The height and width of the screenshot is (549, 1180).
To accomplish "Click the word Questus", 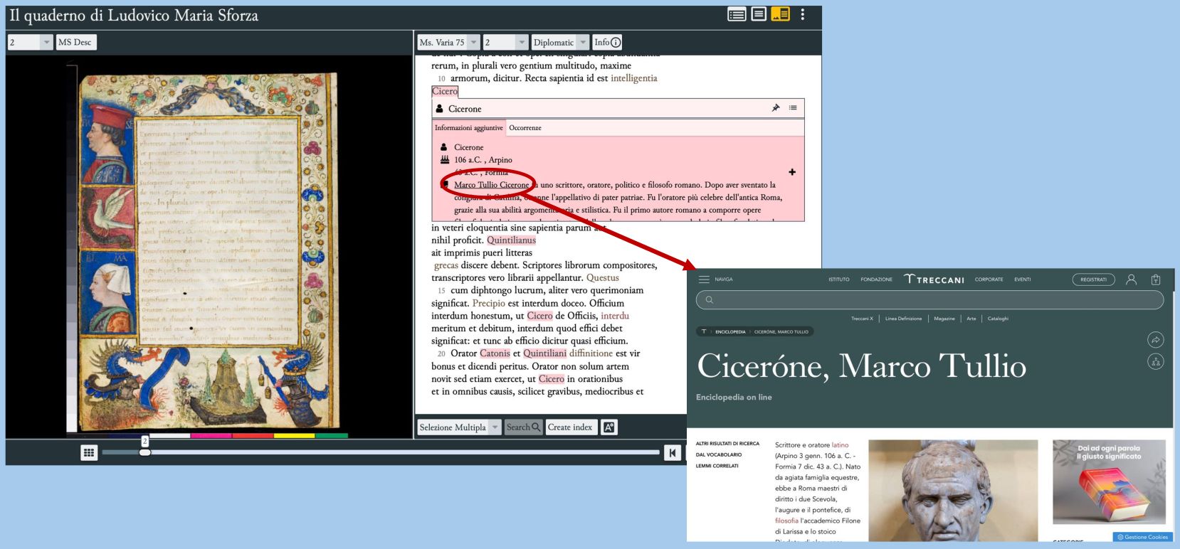I will (603, 278).
